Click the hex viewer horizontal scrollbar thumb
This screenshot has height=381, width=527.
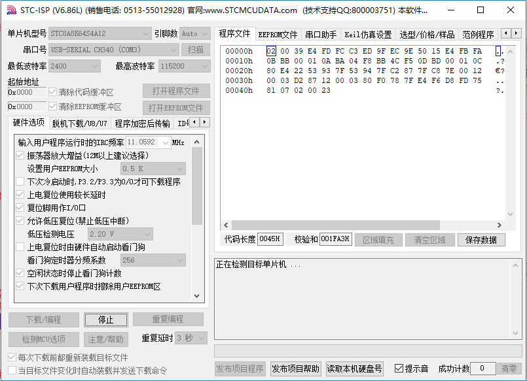click(x=335, y=225)
